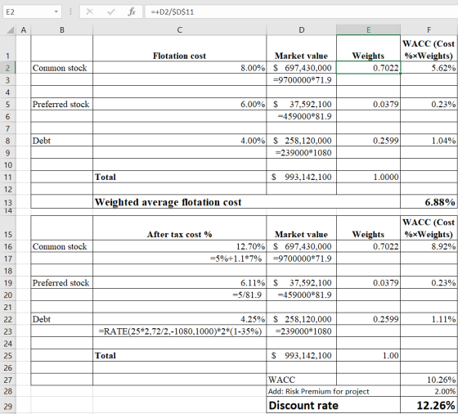
Task: Click the 1.11% cell
Action: click(429, 319)
